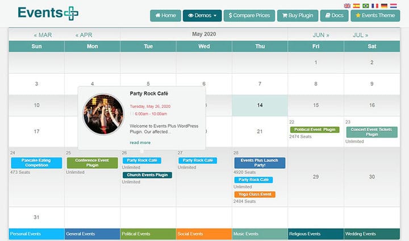The width and height of the screenshot is (409, 241).
Task: Click the Tuesday, May 26, 2020 date text
Action: click(x=150, y=106)
